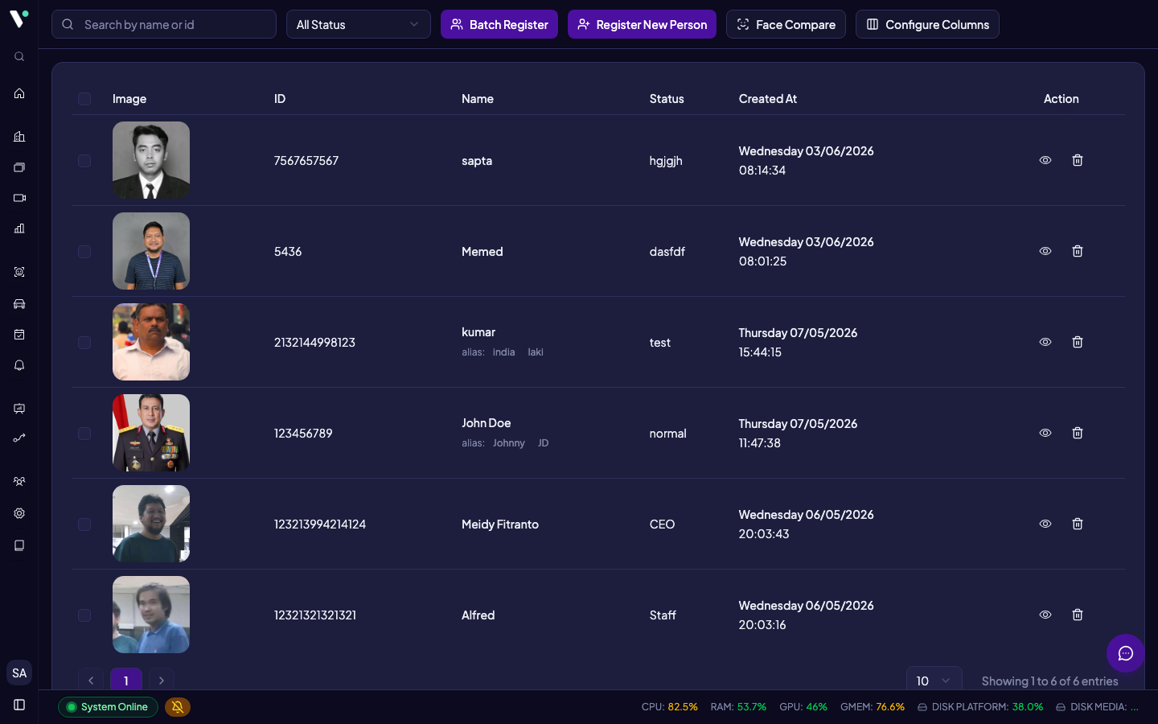Click the System Online status badge
The image size is (1158, 724).
click(108, 707)
